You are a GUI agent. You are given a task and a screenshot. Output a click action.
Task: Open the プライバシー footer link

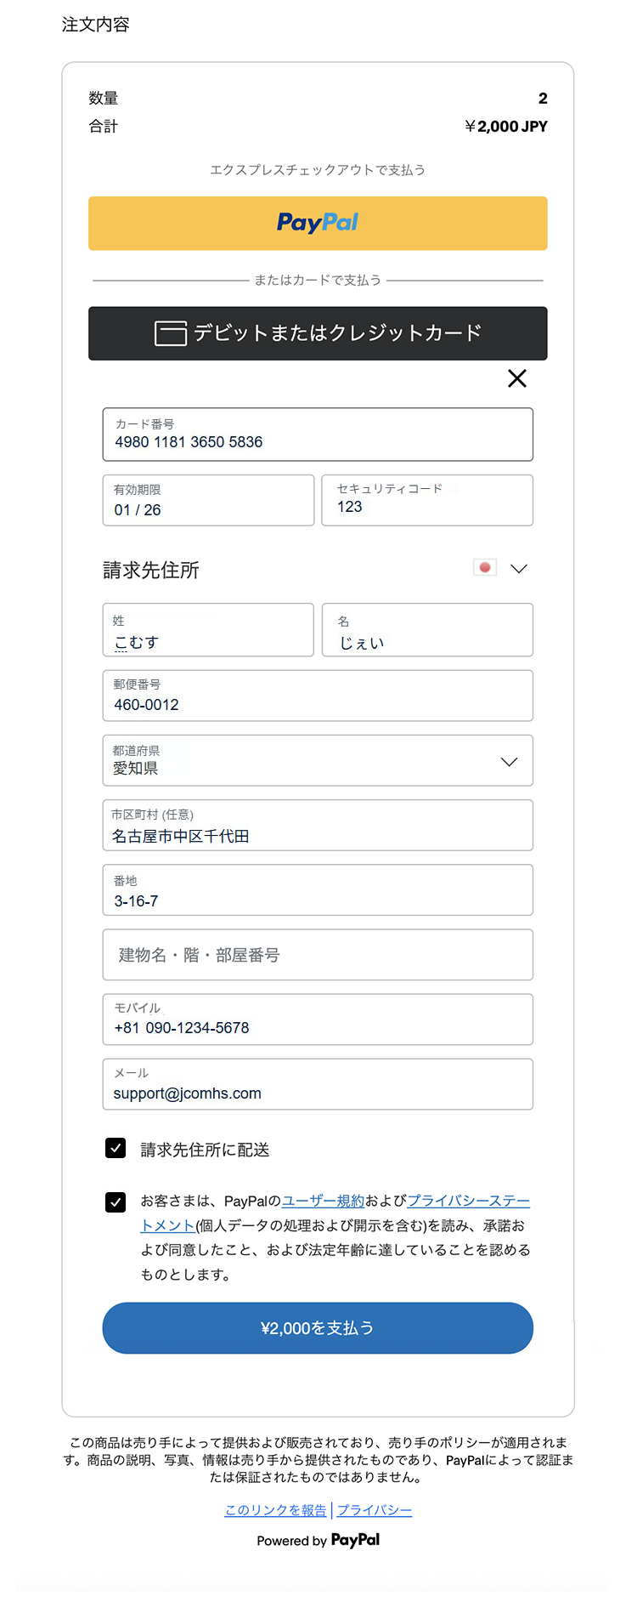[375, 1510]
